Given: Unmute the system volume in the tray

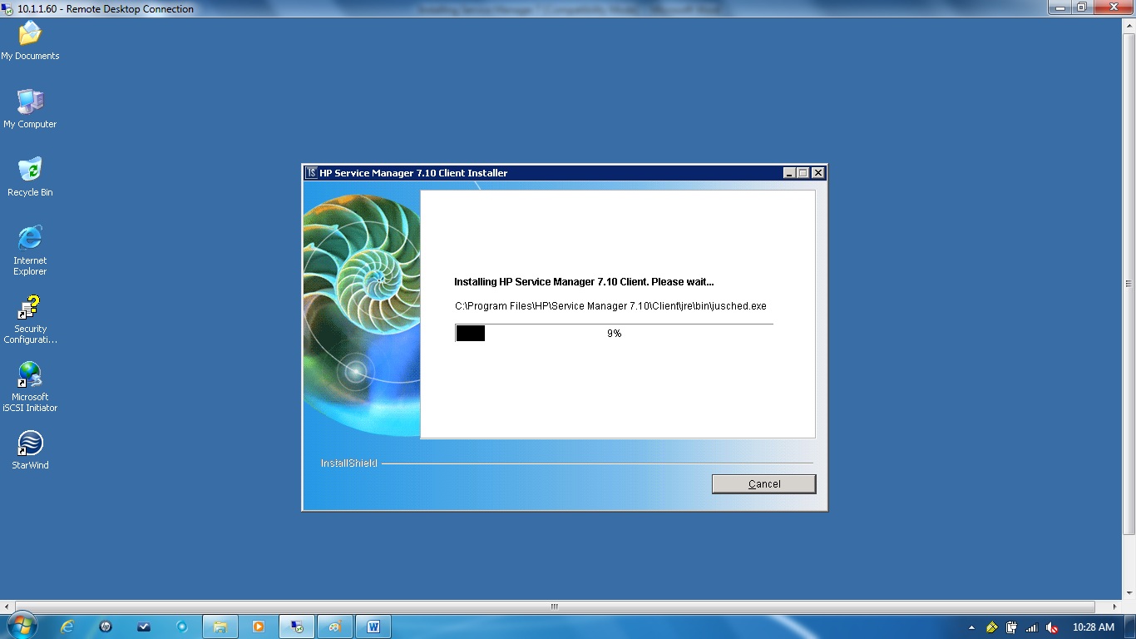Looking at the screenshot, I should (x=1051, y=627).
